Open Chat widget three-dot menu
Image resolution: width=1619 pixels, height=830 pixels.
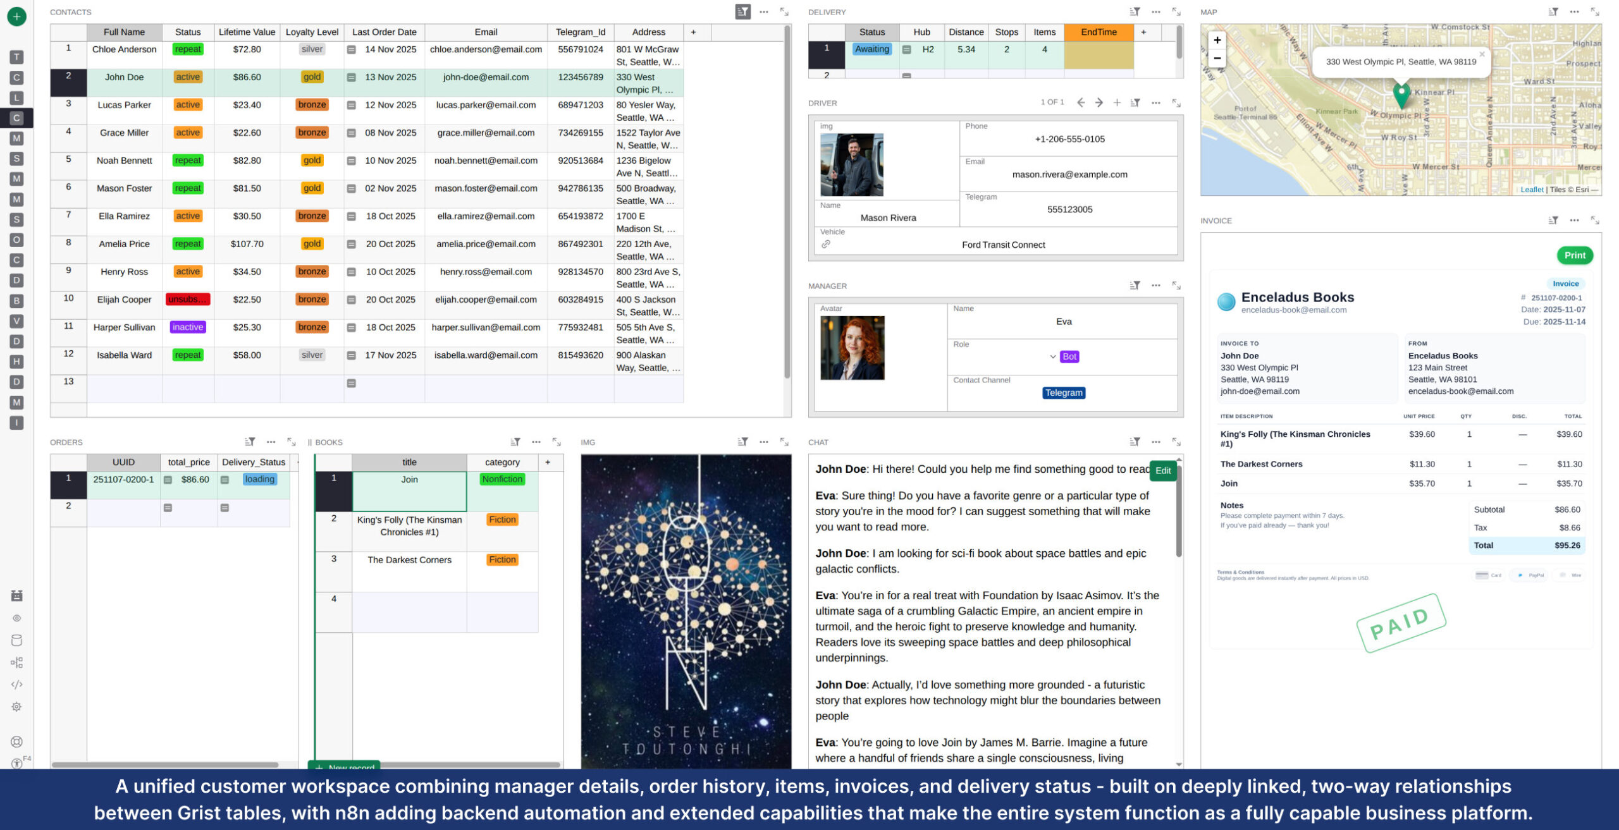point(1155,442)
